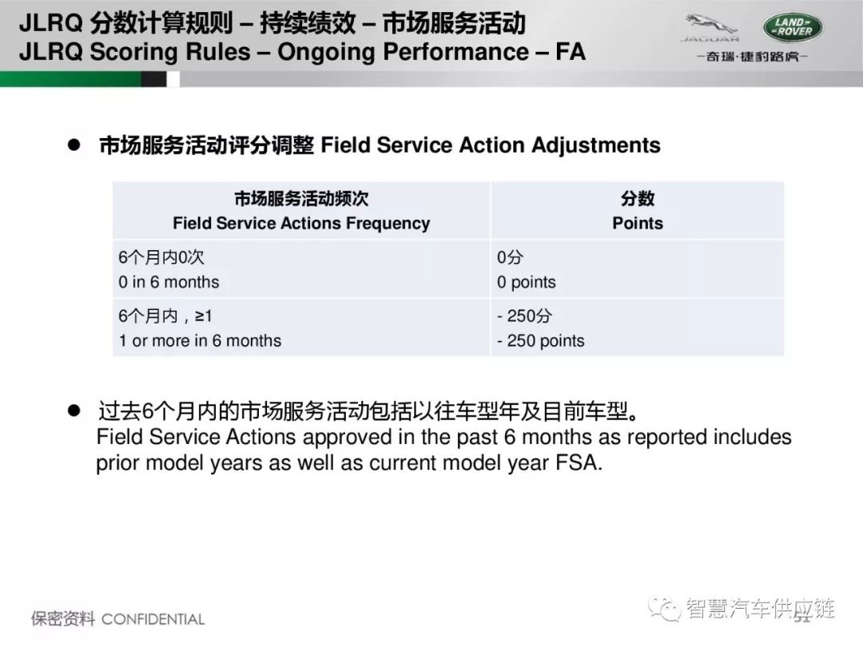Click the Jaguar leaping cat logo

(x=710, y=28)
